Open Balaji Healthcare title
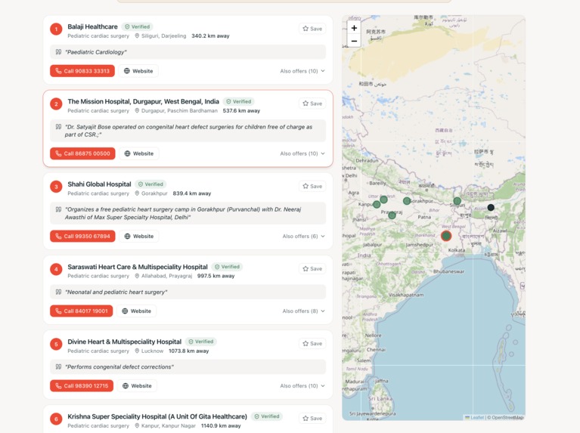580x433 pixels. [92, 26]
